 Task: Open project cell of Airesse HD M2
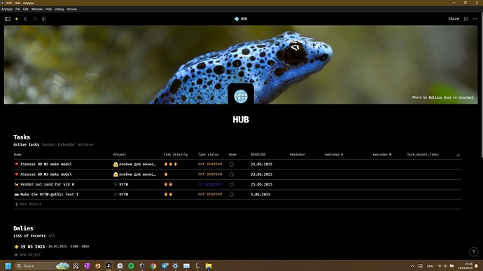pos(134,165)
